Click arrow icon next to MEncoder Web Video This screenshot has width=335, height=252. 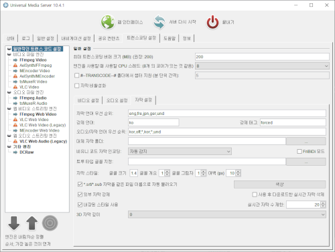coord(15,130)
